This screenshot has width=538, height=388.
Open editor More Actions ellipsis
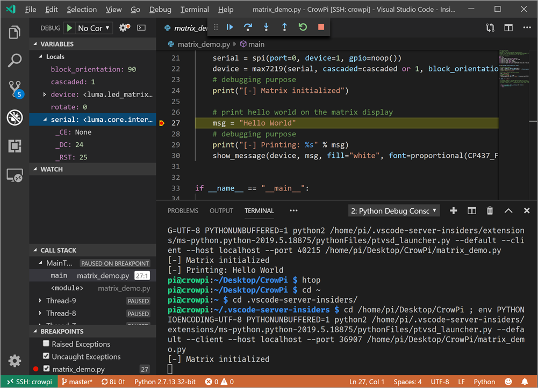(527, 28)
